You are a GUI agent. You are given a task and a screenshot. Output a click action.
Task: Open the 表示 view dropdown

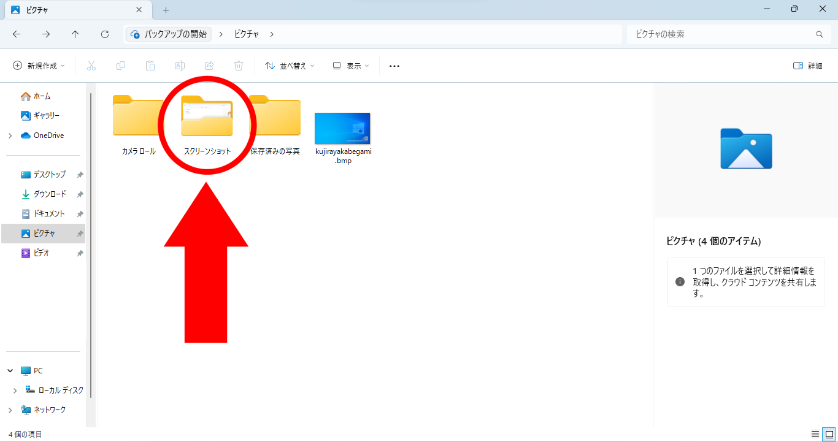coord(351,66)
